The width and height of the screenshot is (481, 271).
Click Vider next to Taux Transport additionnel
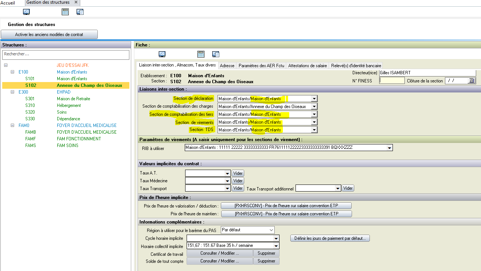tap(348, 189)
